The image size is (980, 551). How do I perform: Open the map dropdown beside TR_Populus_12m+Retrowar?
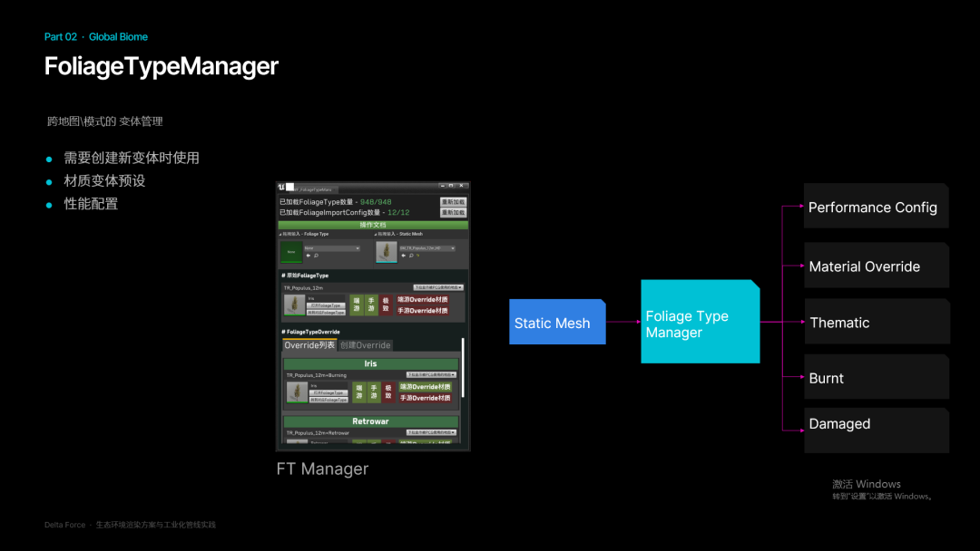tap(431, 432)
